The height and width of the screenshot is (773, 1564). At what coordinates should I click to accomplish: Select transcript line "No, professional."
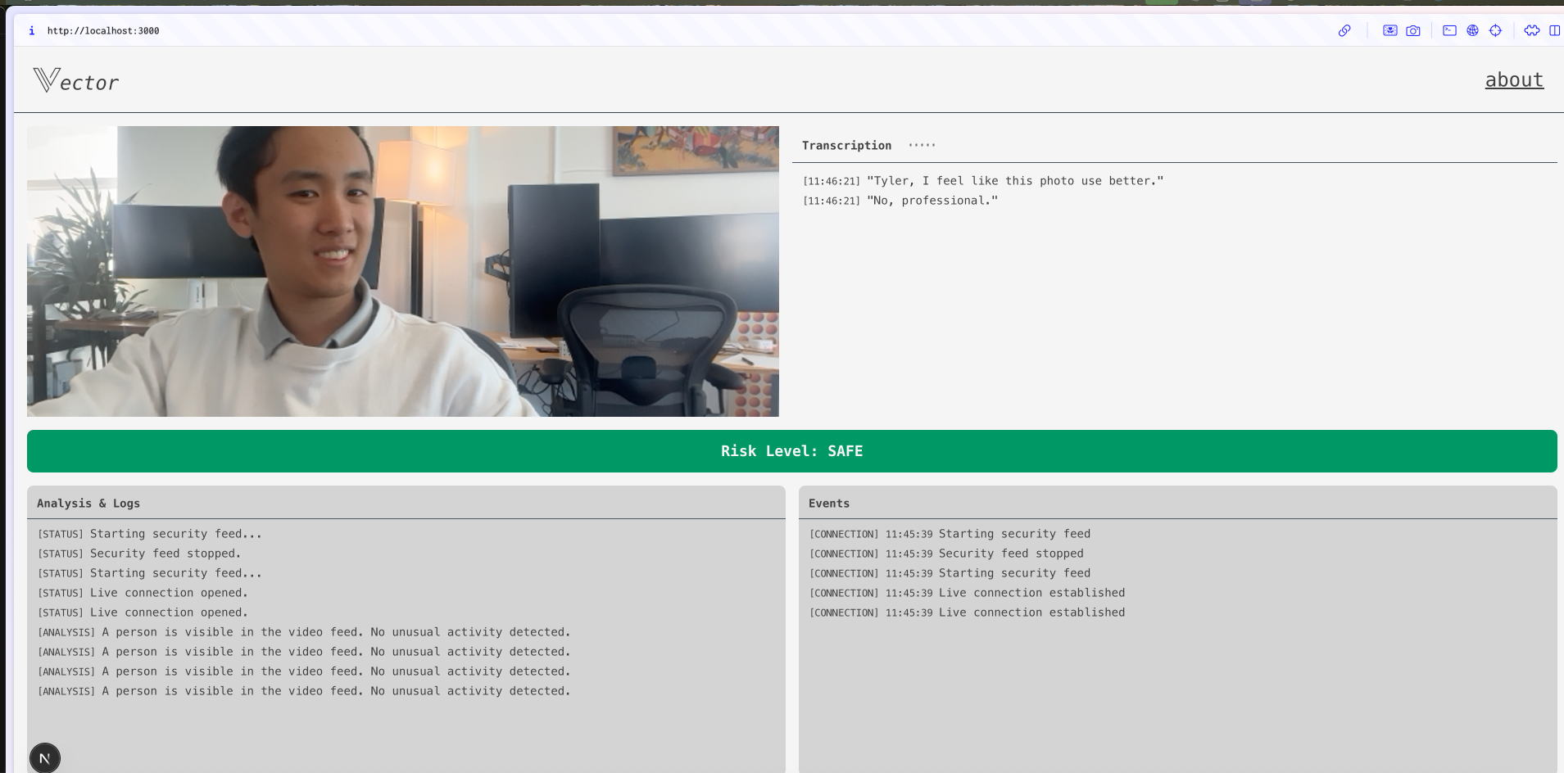click(x=900, y=201)
